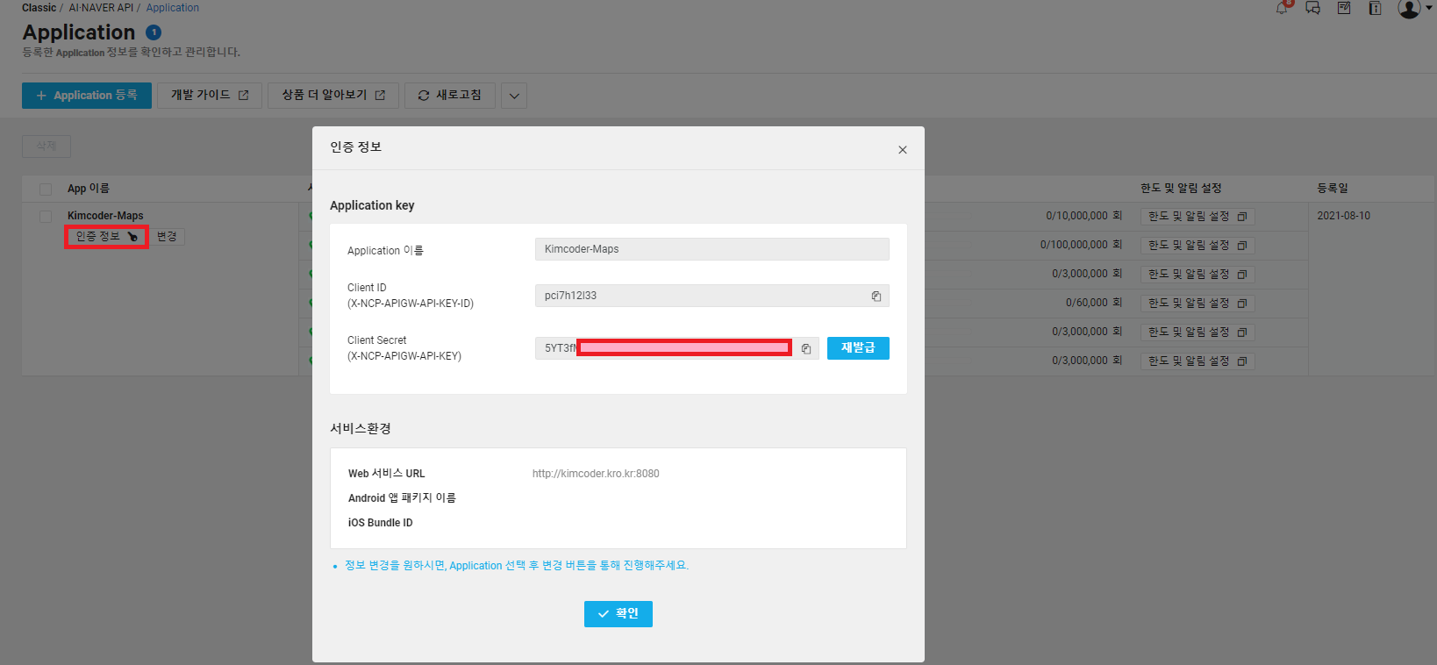This screenshot has height=665, width=1437.
Task: Open the user profile avatar menu
Action: coord(1409,9)
